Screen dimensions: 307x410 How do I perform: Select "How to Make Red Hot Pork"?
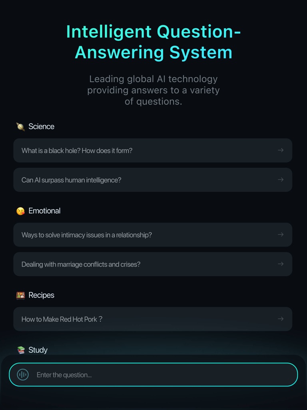[x=62, y=319]
